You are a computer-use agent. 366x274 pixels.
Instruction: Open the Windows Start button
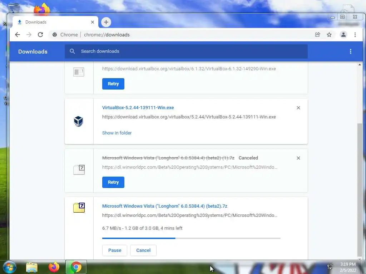click(10, 267)
